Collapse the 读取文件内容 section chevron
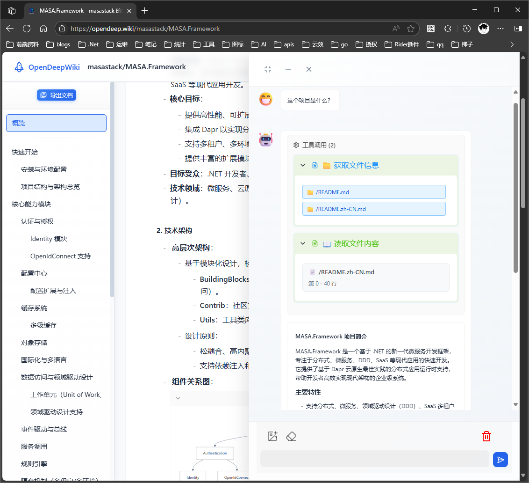The width and height of the screenshot is (529, 483). 303,243
